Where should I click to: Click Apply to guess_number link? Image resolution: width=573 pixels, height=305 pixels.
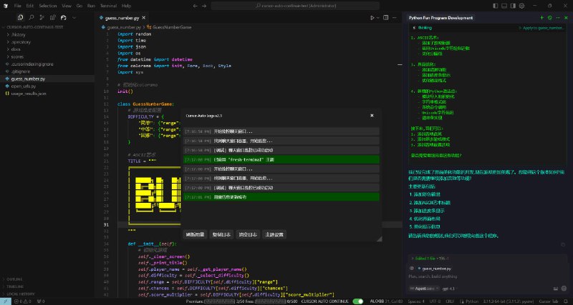coord(543,27)
